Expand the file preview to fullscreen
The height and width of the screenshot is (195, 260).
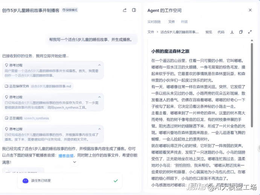[250, 32]
